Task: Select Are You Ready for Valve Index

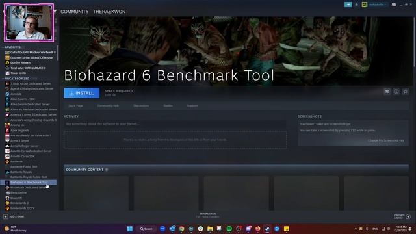Action: click(31, 136)
